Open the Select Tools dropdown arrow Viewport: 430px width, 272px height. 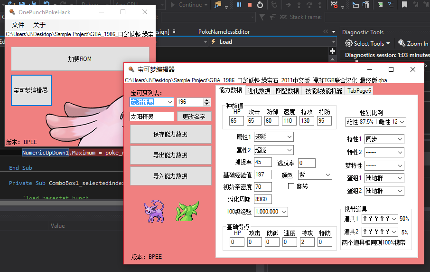pos(388,43)
